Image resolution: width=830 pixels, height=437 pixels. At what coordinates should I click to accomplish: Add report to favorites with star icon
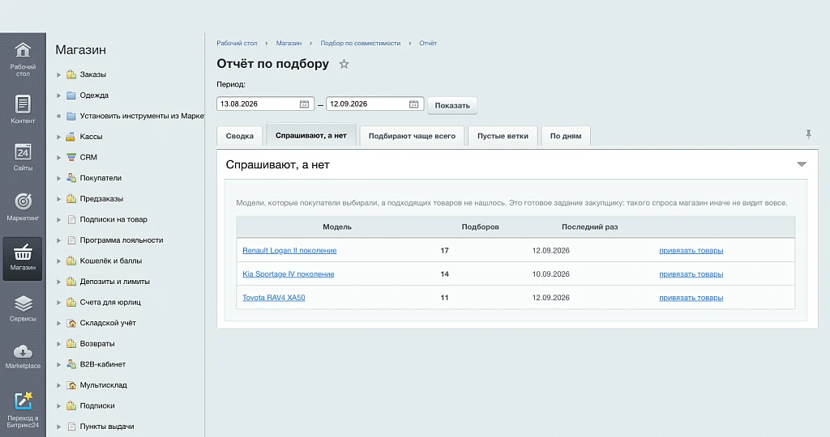(344, 64)
